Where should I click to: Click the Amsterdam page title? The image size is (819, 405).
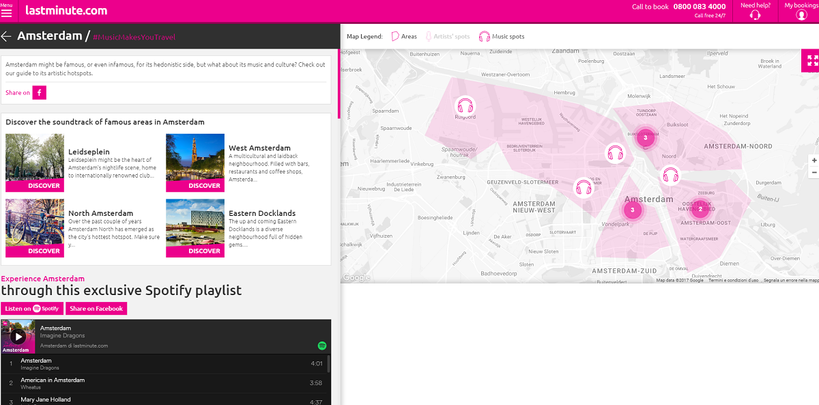pyautogui.click(x=49, y=36)
